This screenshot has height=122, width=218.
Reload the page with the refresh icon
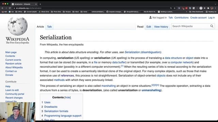point(10,8)
